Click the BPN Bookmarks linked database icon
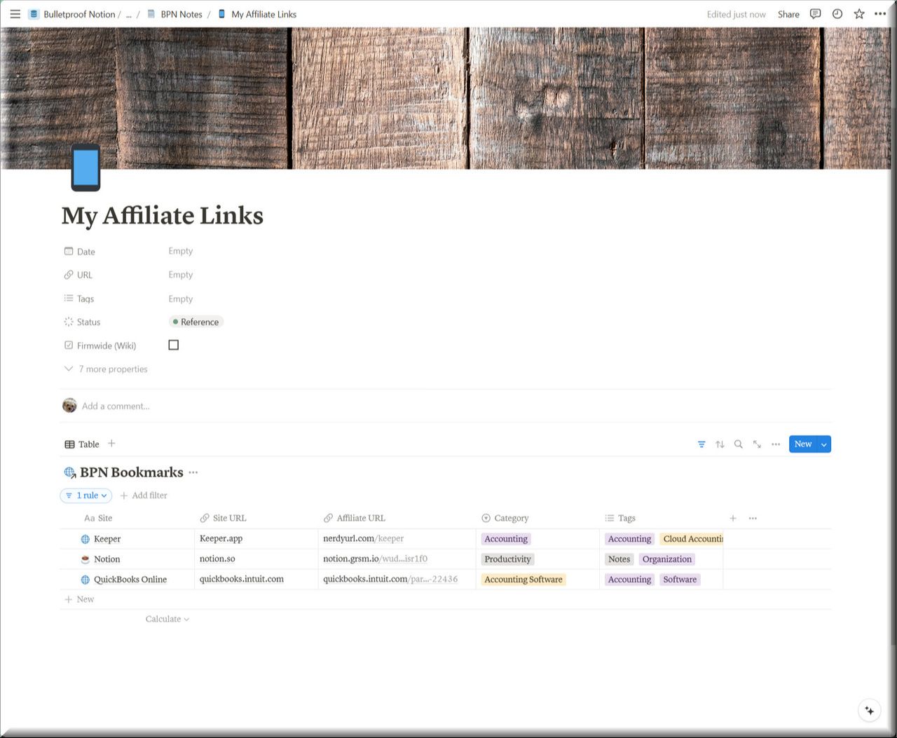This screenshot has width=897, height=738. (69, 473)
